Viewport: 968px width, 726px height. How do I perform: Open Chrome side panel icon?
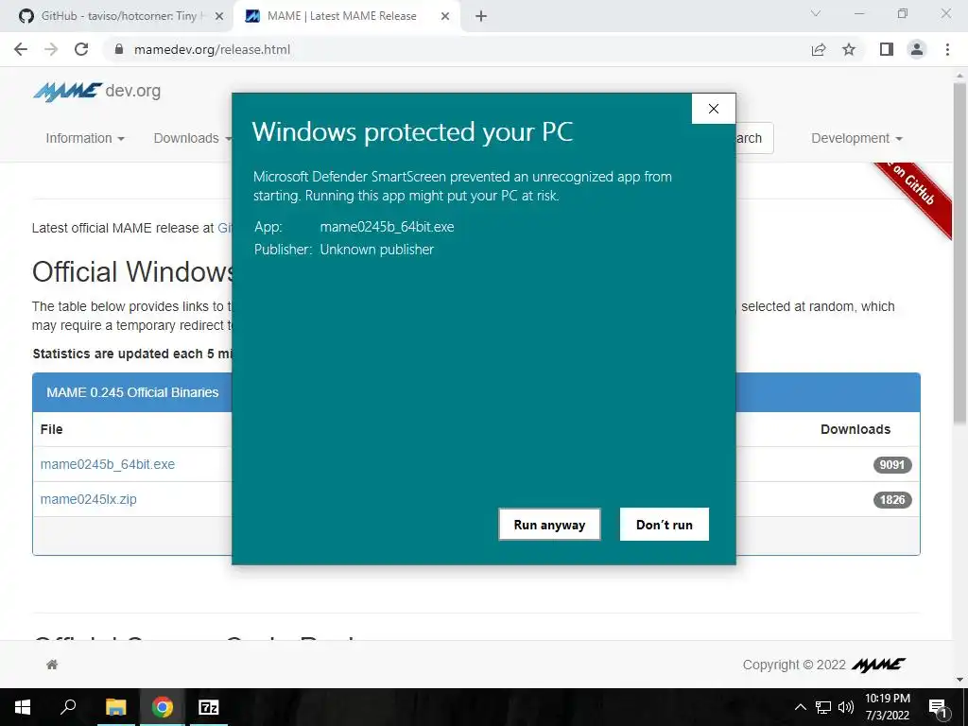pyautogui.click(x=887, y=49)
